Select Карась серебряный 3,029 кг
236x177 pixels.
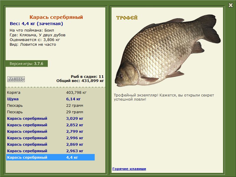50,119
